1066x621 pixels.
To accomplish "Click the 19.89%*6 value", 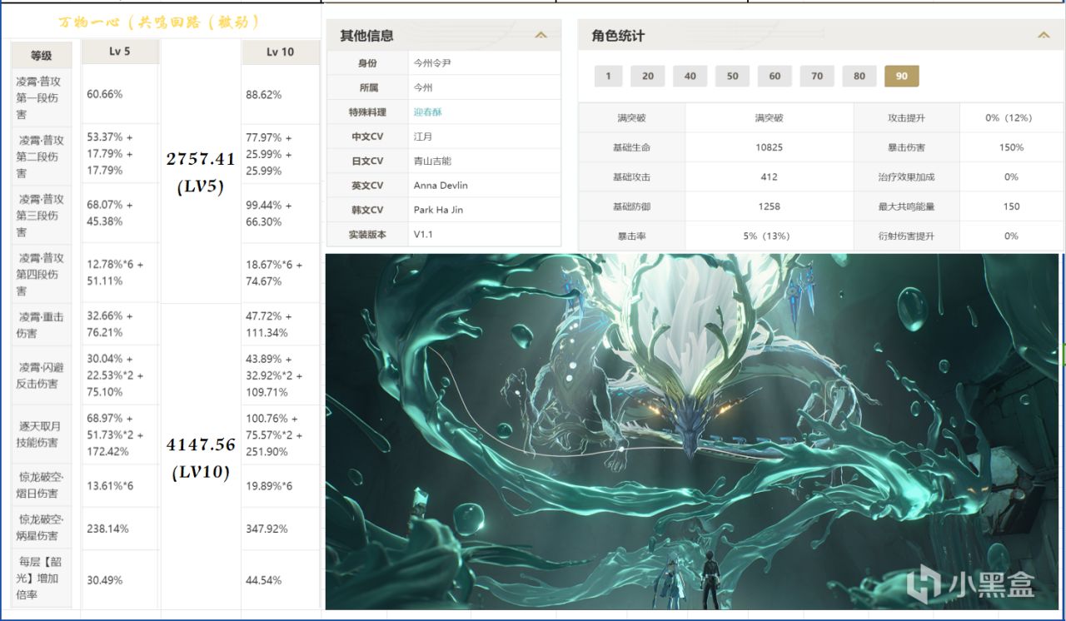I will click(x=270, y=485).
